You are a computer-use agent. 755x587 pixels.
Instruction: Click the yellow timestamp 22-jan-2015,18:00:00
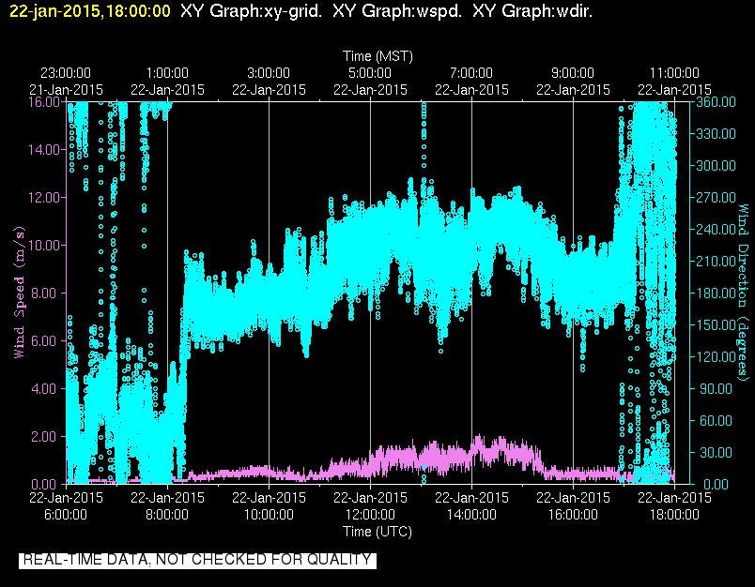(x=90, y=11)
